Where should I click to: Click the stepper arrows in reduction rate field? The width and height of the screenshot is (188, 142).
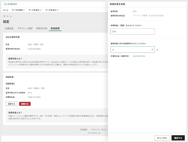(152, 50)
